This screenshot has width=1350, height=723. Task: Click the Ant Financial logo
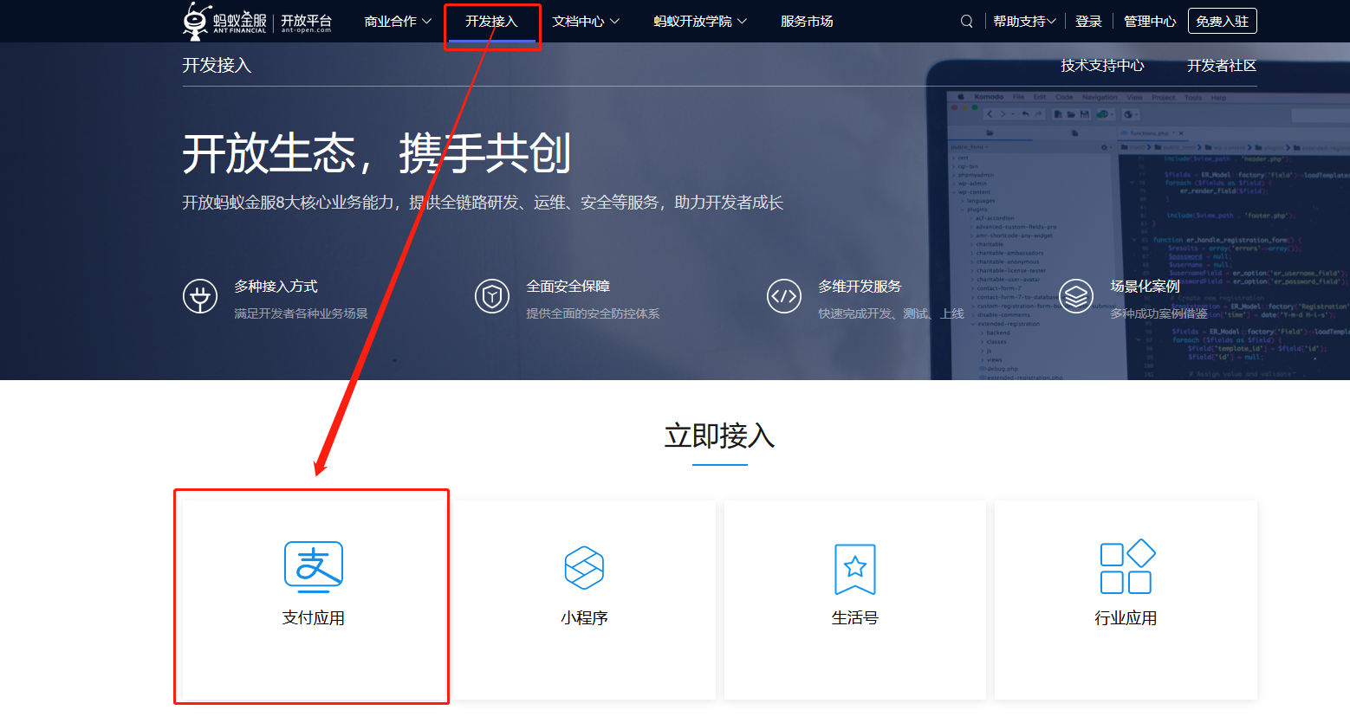click(x=225, y=21)
